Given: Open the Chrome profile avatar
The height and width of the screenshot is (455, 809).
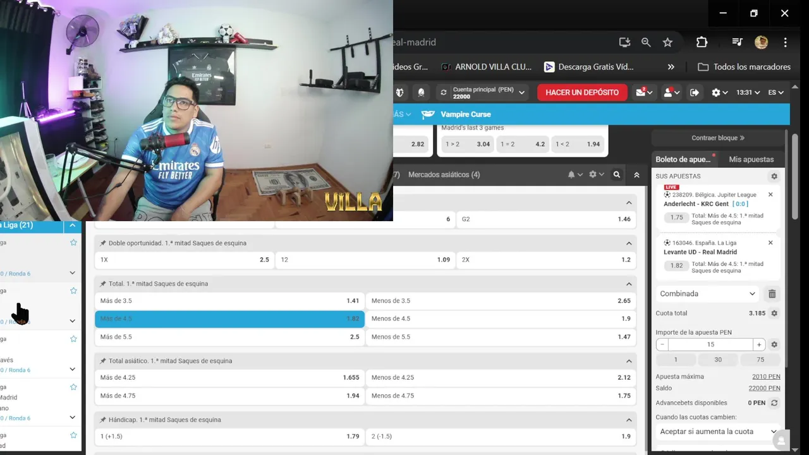Looking at the screenshot, I should click(761, 42).
